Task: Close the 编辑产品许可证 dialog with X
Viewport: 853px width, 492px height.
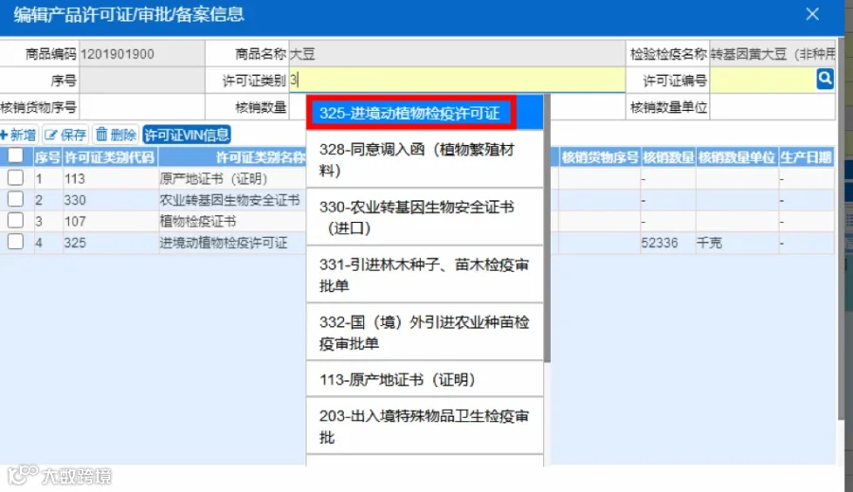Action: tap(812, 14)
